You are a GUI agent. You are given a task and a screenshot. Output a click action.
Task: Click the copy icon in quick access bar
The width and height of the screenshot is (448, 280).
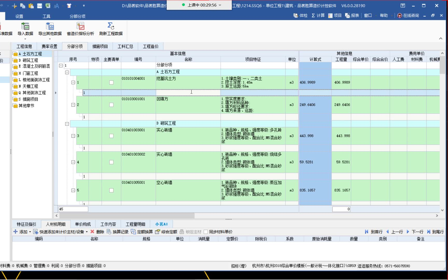[23, 6]
